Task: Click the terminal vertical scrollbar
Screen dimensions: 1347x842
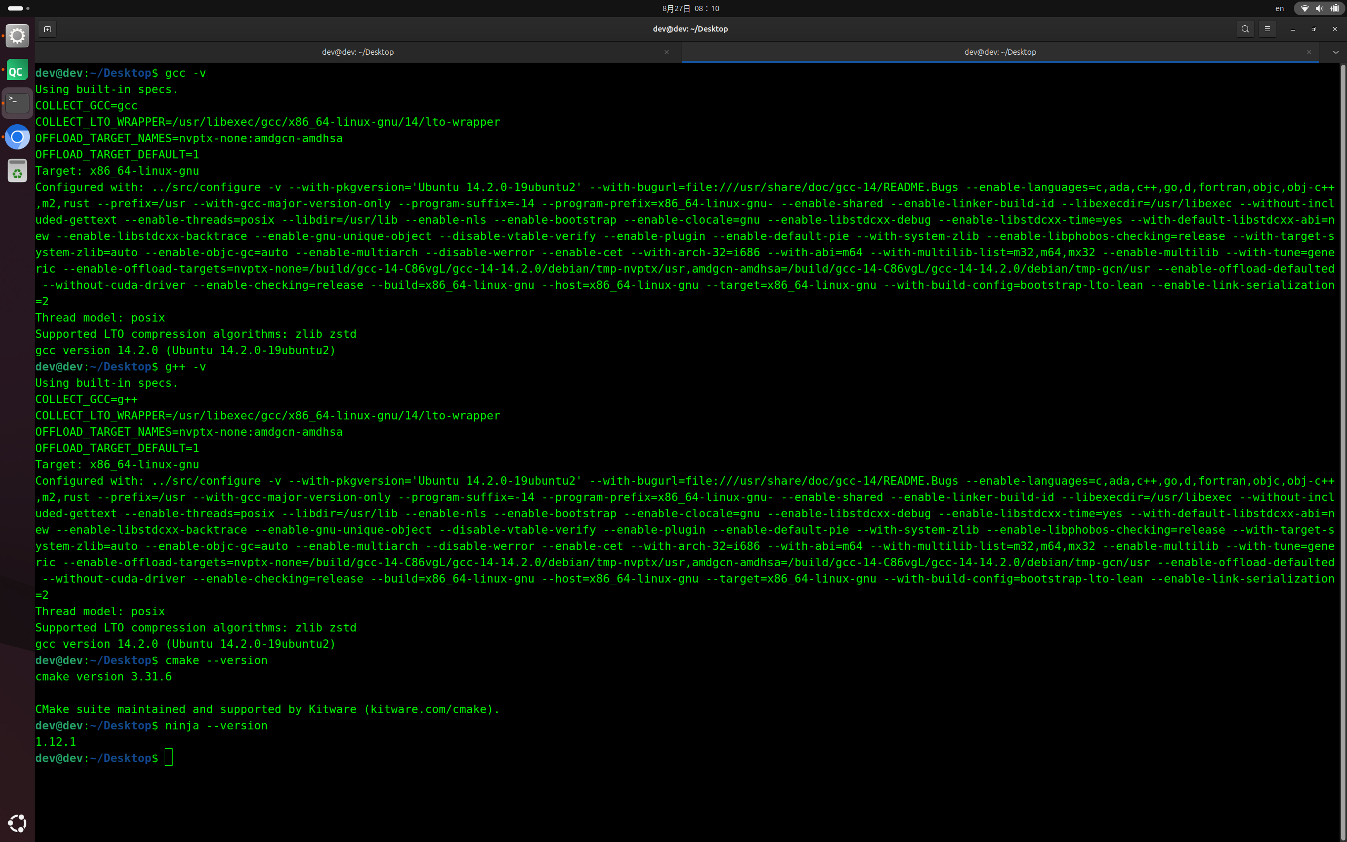Action: 1343,452
